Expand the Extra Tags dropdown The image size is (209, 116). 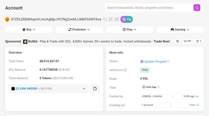[x=151, y=87]
